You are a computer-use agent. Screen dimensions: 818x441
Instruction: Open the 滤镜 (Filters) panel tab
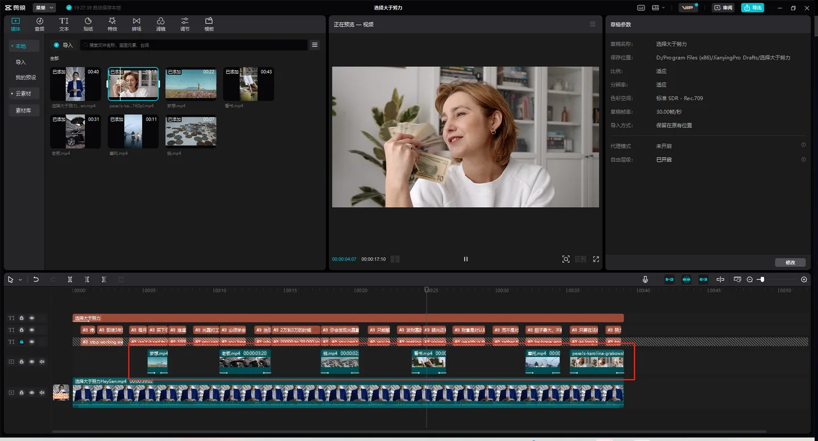(161, 24)
